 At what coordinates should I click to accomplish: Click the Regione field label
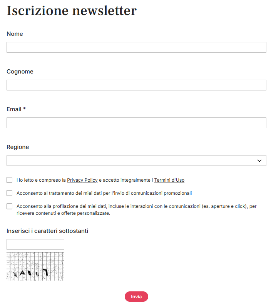pyautogui.click(x=18, y=147)
